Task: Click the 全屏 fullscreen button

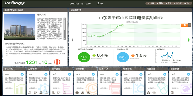Action: click(151, 3)
